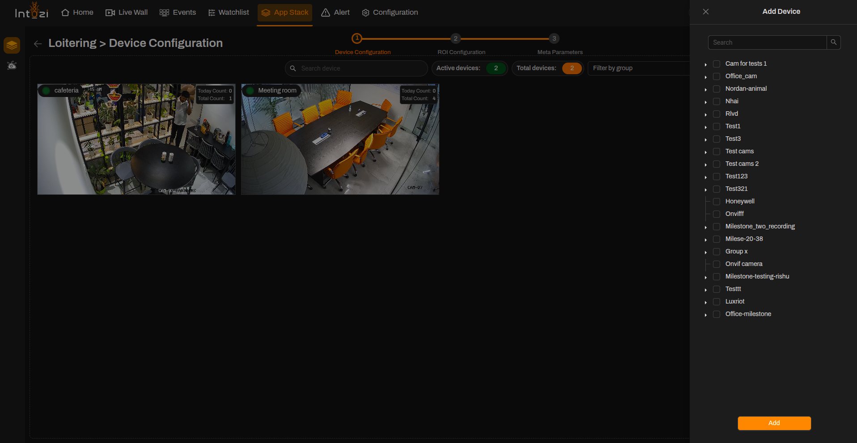Focus the Add Device Search field
Screen dimensions: 857x443
pyautogui.click(x=768, y=42)
